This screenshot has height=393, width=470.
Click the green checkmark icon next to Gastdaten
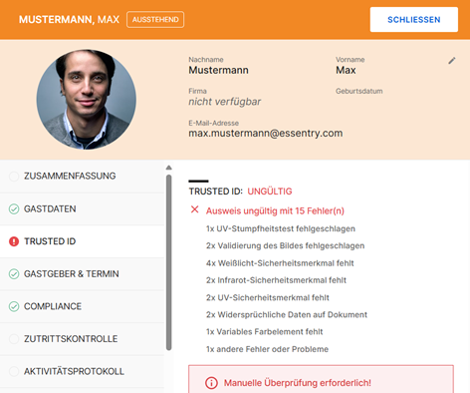coord(14,208)
